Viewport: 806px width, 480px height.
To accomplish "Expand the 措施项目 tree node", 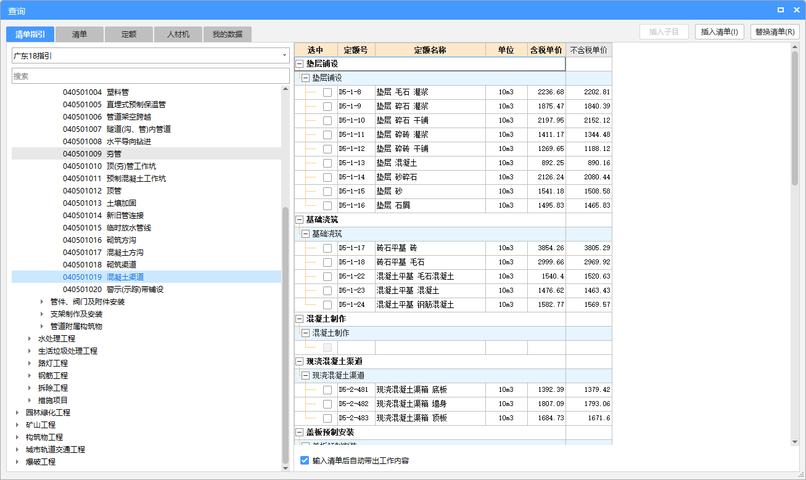I will coord(30,401).
